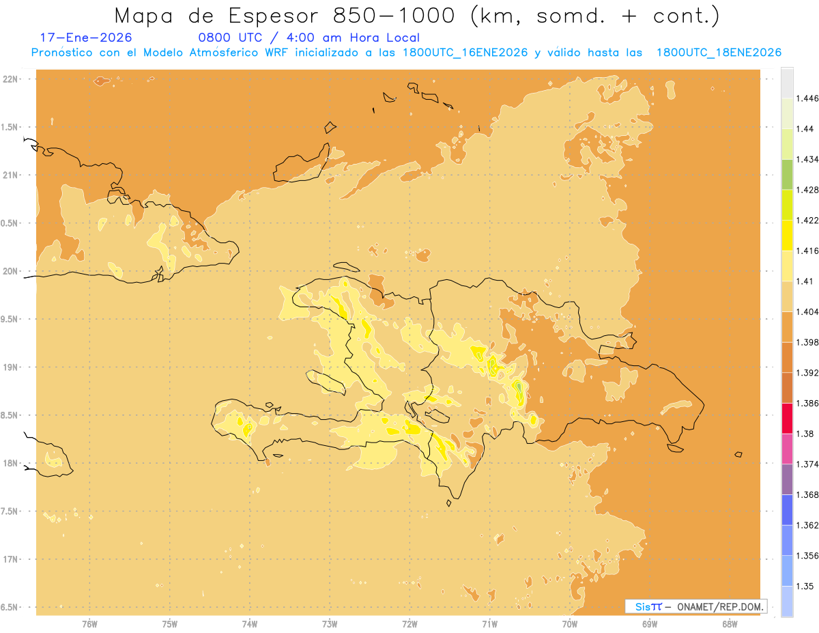Select the pink legend swatch between 1.374 and 1.38
This screenshot has height=633, width=819.
point(787,449)
